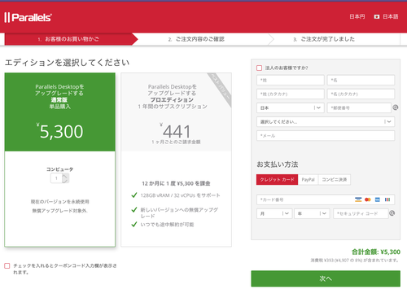Viewport: 407px width, 298px height.
Task: Click the JCB card icon
Action: coord(387,199)
